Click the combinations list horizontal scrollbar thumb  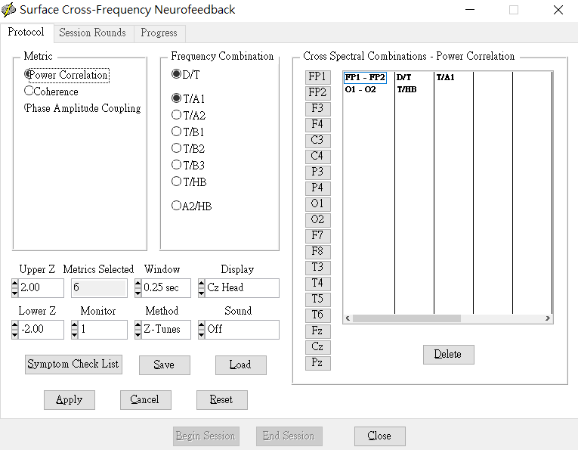coord(406,318)
